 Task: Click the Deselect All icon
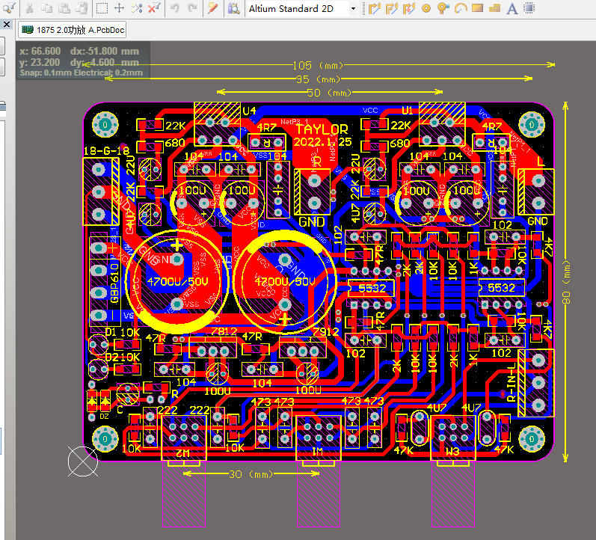(x=137, y=8)
